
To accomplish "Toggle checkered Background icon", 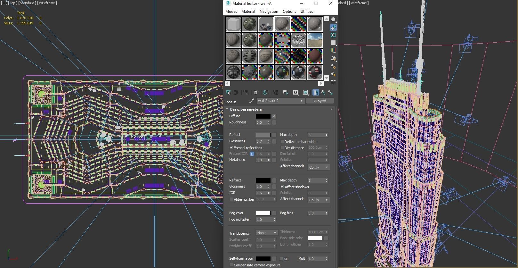I will coord(333,35).
